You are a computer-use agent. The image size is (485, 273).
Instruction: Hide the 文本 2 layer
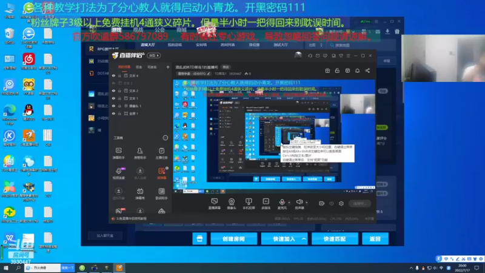pyautogui.click(x=113, y=90)
